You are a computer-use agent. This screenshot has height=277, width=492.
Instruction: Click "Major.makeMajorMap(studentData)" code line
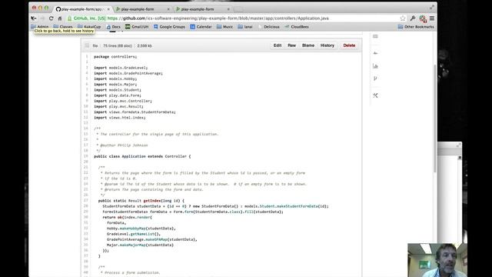click(x=140, y=245)
